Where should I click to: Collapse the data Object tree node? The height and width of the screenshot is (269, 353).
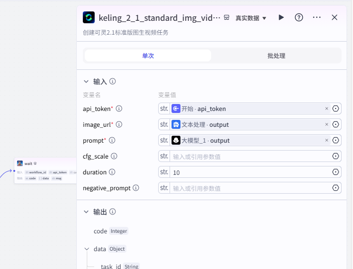click(87, 249)
